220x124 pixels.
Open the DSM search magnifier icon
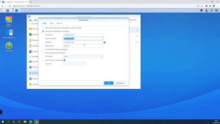point(211,10)
